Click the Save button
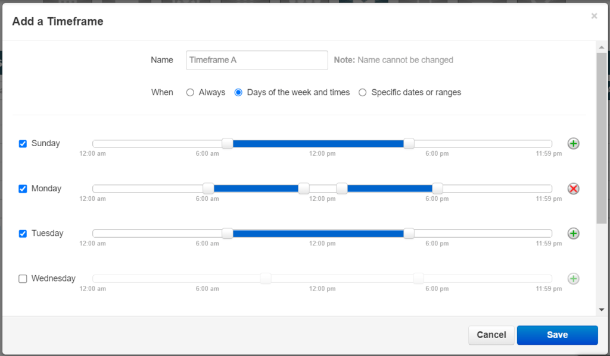 click(557, 335)
